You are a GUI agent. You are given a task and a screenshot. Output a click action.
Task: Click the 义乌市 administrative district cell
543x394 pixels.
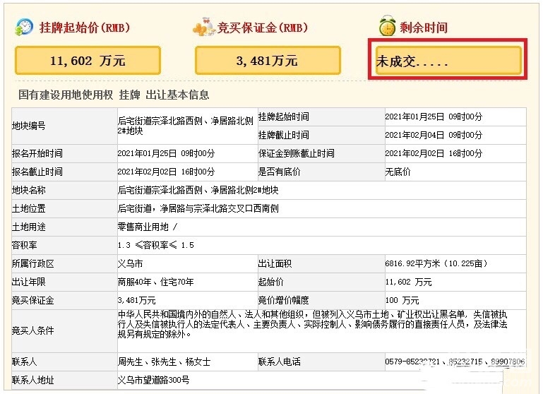[129, 263]
